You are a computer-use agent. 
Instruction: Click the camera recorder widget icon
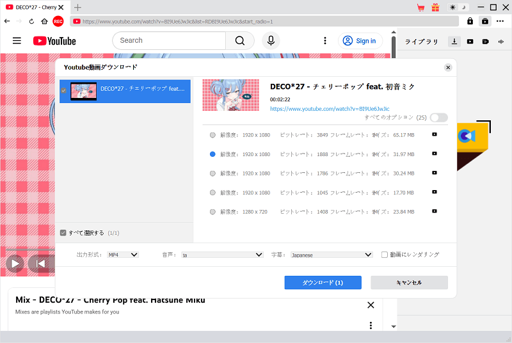click(x=467, y=136)
